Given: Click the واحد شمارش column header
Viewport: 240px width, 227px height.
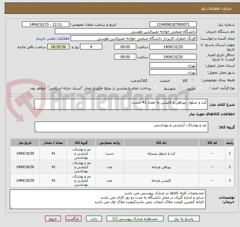Looking at the screenshot, I should coord(109,143).
